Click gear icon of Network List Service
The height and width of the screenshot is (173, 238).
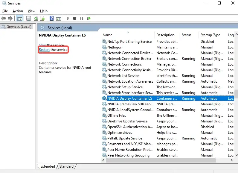(x=104, y=75)
